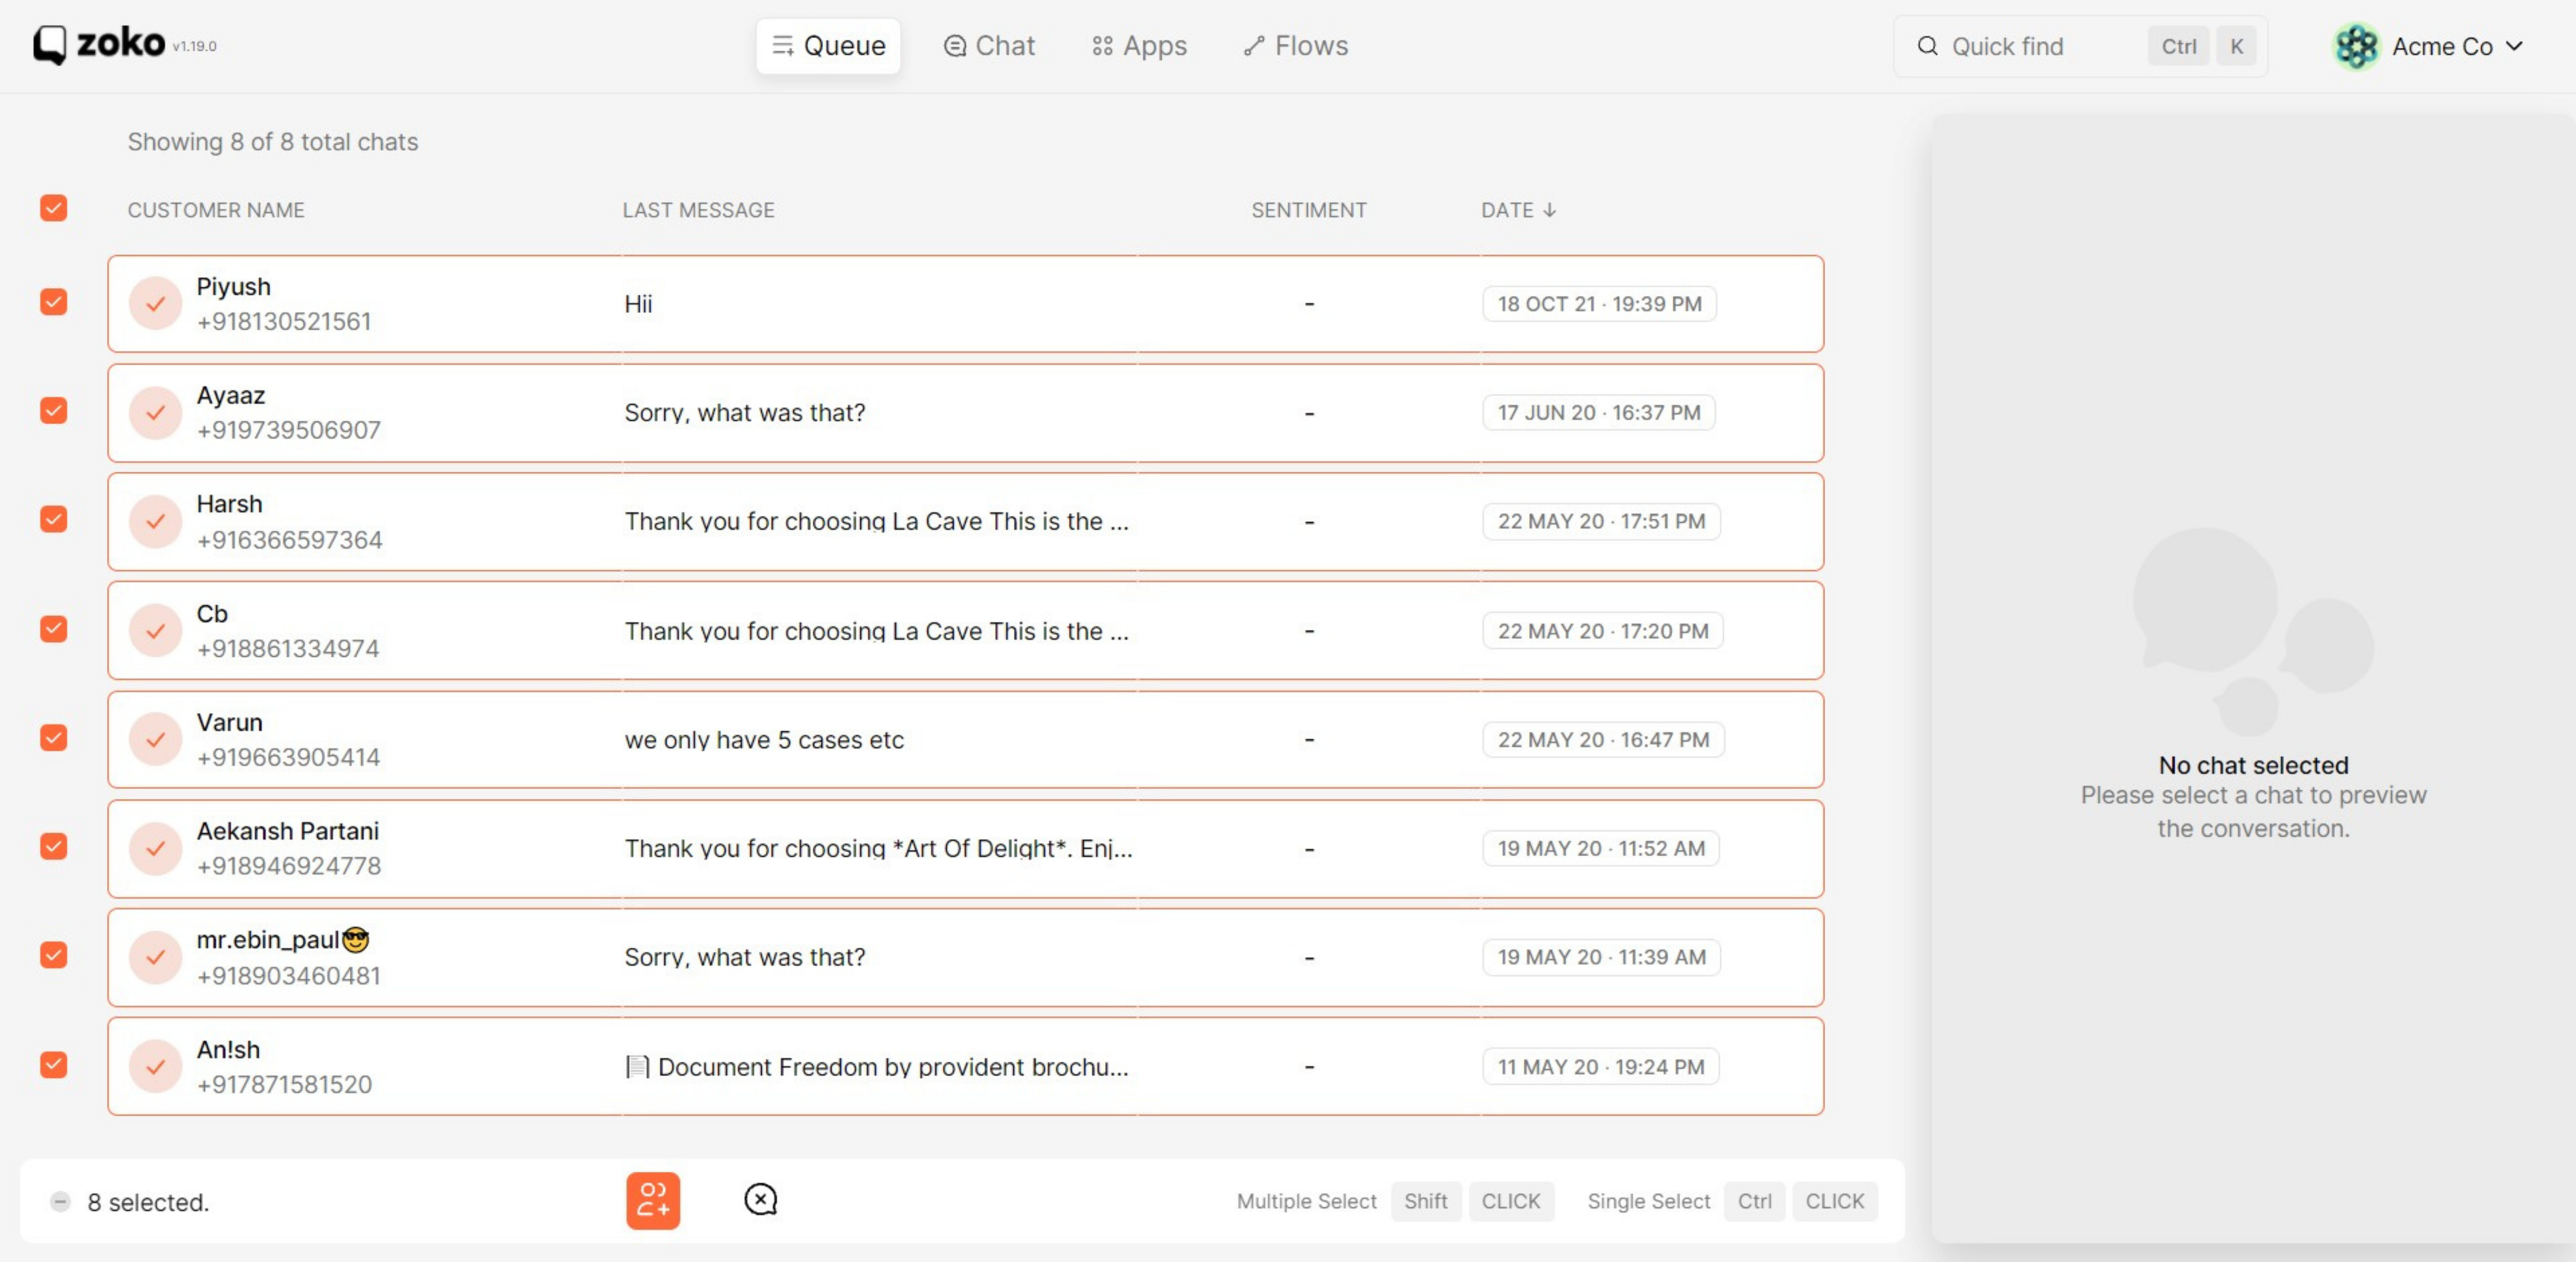The width and height of the screenshot is (2576, 1262).
Task: Click the magnifier icon in Quick find
Action: [x=1927, y=46]
